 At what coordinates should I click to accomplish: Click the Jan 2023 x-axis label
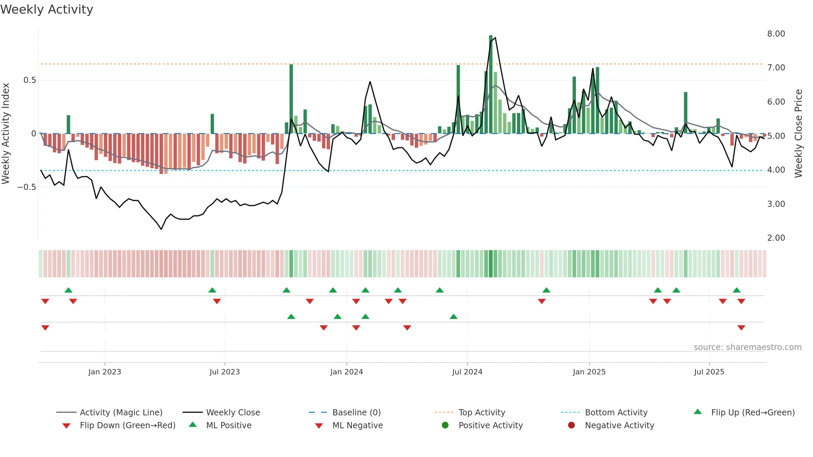105,372
